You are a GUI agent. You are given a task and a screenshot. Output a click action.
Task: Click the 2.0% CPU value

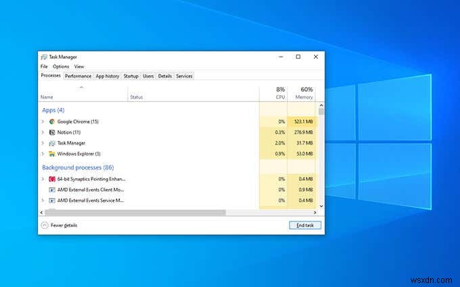click(x=280, y=143)
